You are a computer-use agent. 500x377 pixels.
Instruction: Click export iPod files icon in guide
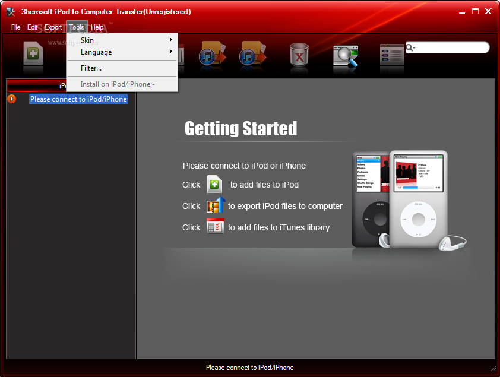pyautogui.click(x=216, y=205)
